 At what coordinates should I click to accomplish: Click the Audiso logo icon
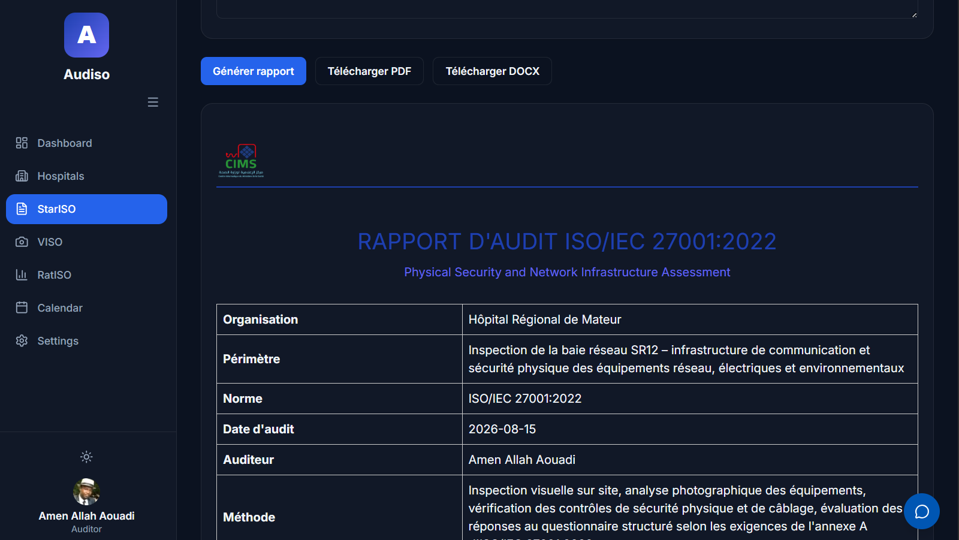pyautogui.click(x=86, y=35)
